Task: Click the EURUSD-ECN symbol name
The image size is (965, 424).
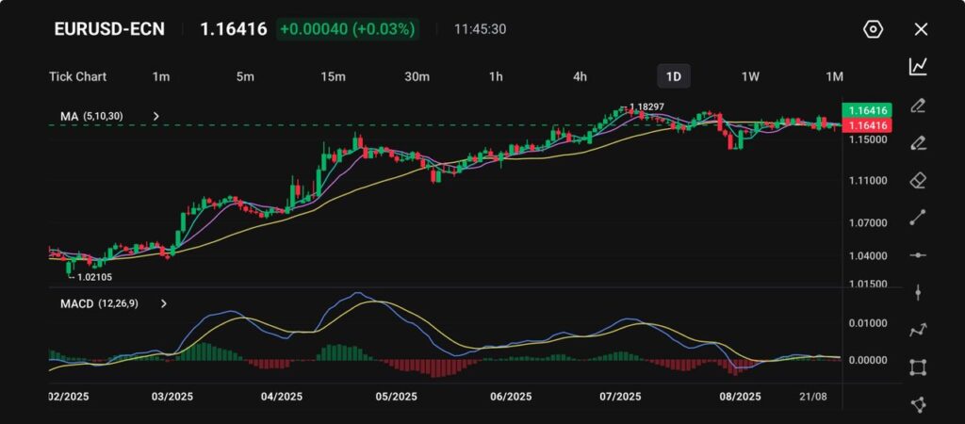Action: [109, 29]
